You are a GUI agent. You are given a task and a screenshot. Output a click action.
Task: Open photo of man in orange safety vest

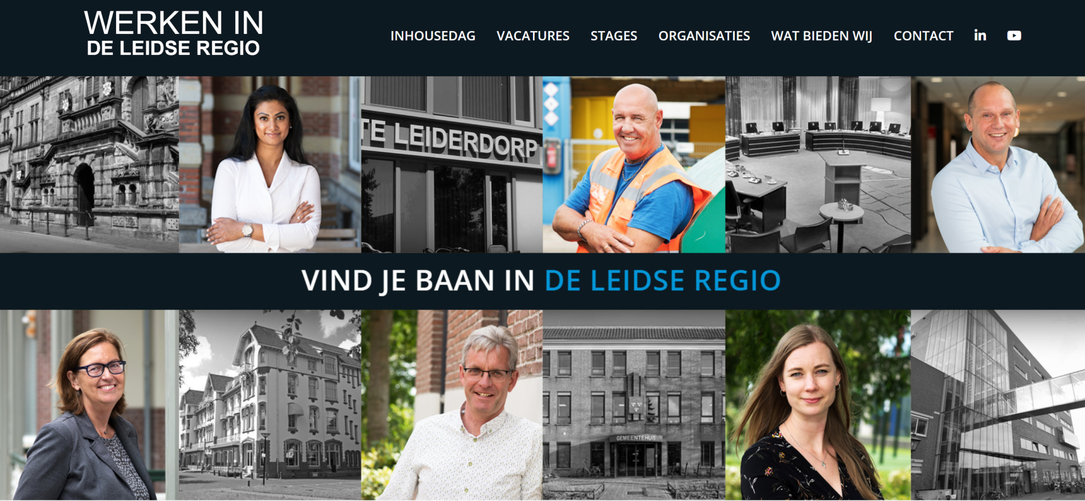point(634,165)
